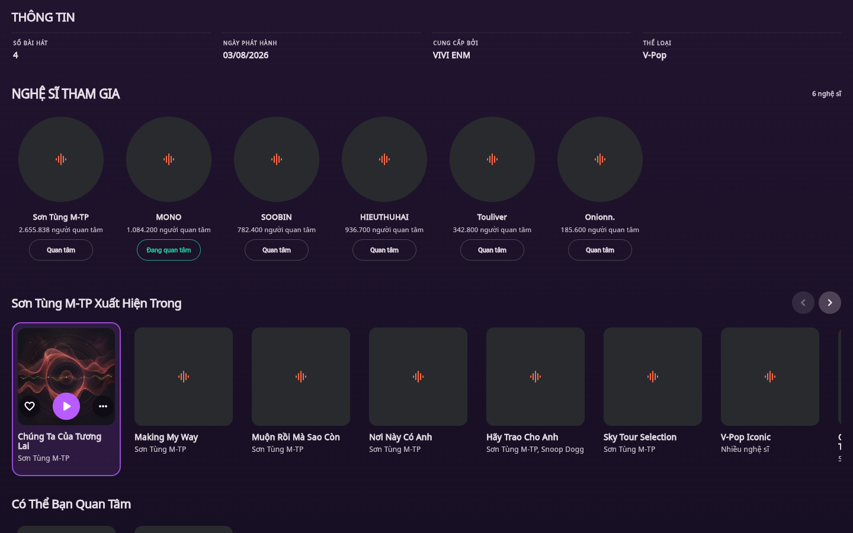Click the V-Pop genre value

[x=655, y=55]
